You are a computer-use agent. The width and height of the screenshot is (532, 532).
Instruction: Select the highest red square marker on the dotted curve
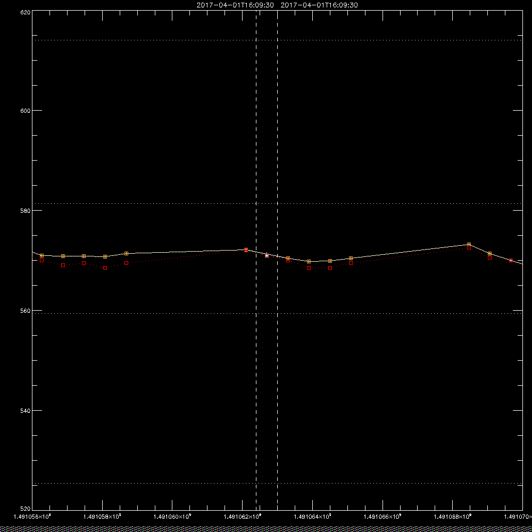(469, 248)
